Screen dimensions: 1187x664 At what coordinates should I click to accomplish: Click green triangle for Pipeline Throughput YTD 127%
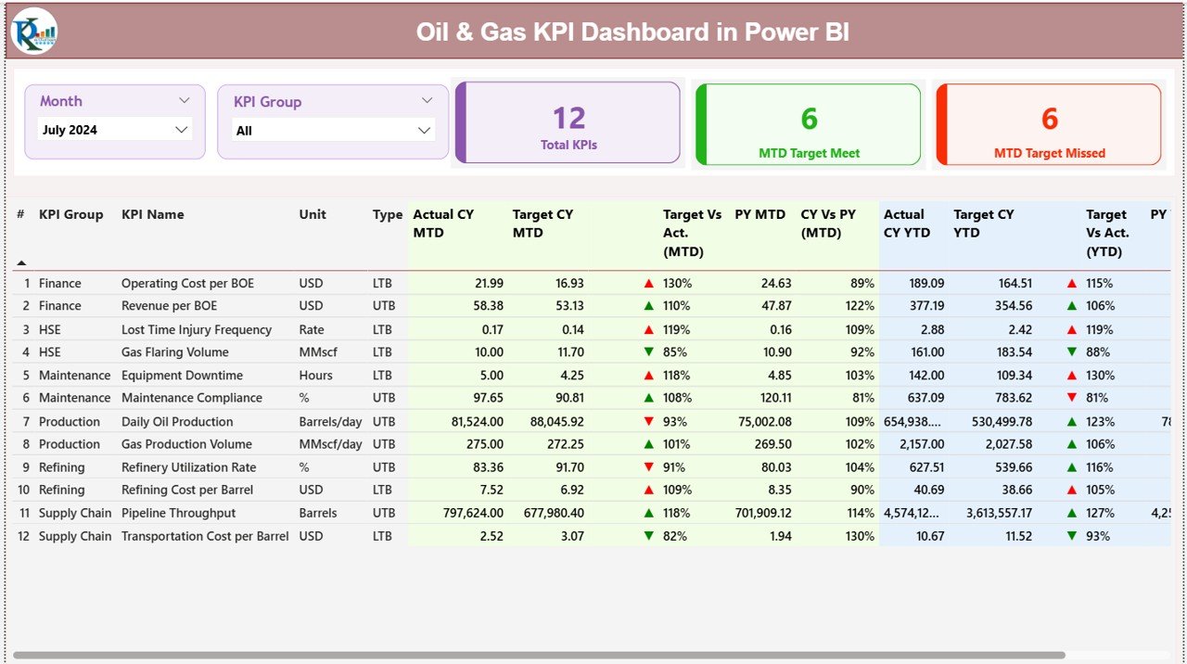(x=1071, y=513)
